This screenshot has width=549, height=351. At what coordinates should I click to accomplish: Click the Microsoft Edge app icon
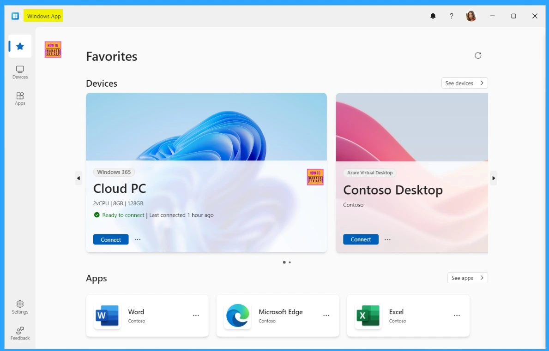click(238, 315)
